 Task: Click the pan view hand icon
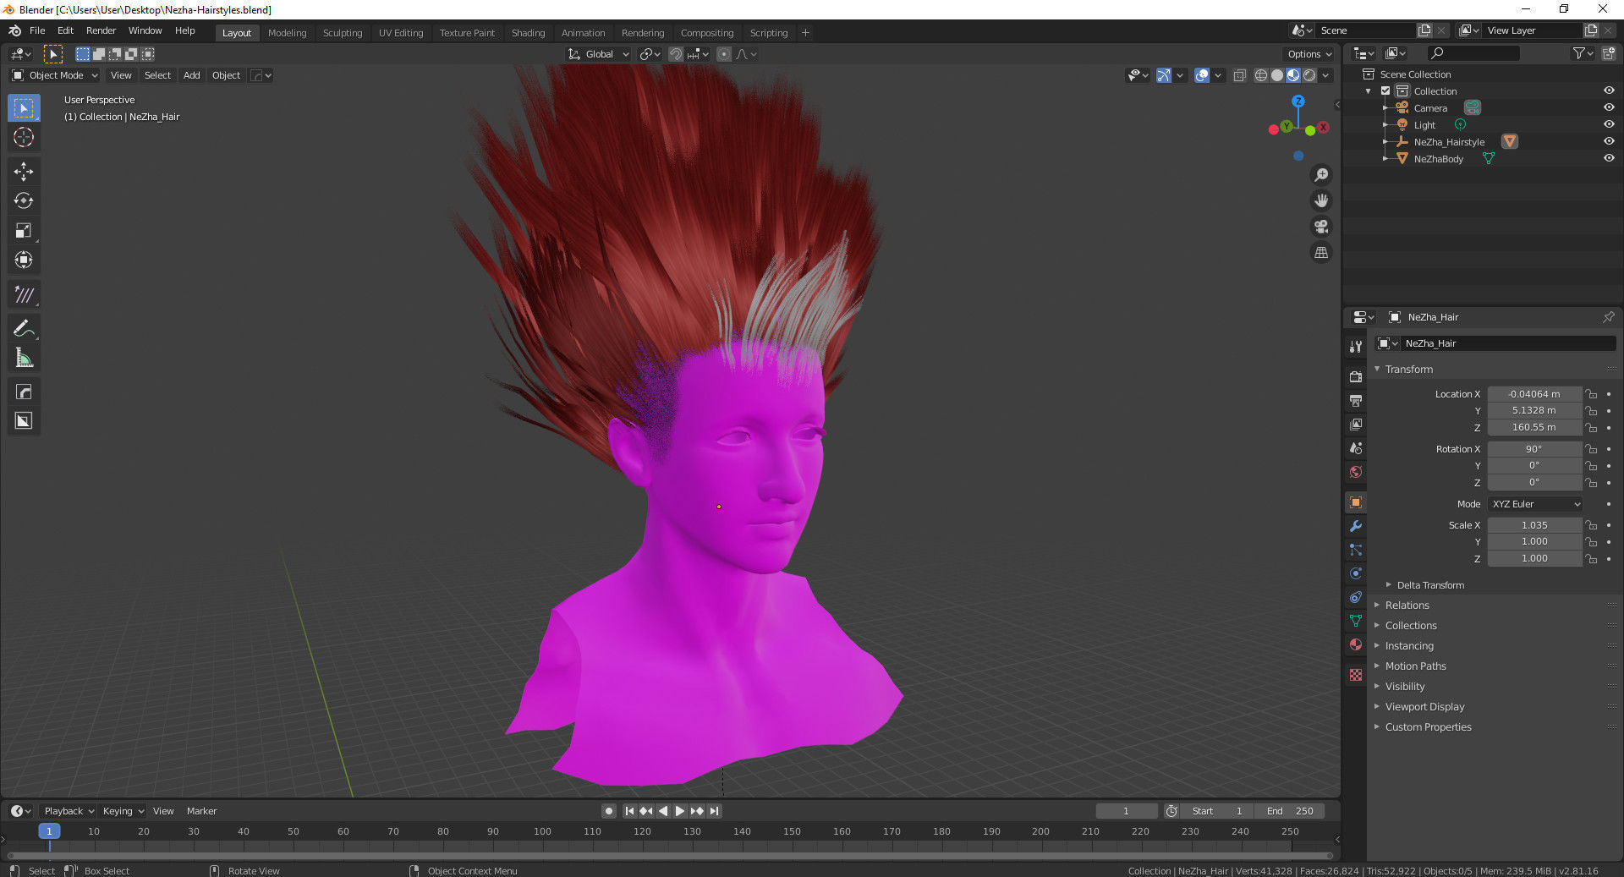click(1321, 201)
